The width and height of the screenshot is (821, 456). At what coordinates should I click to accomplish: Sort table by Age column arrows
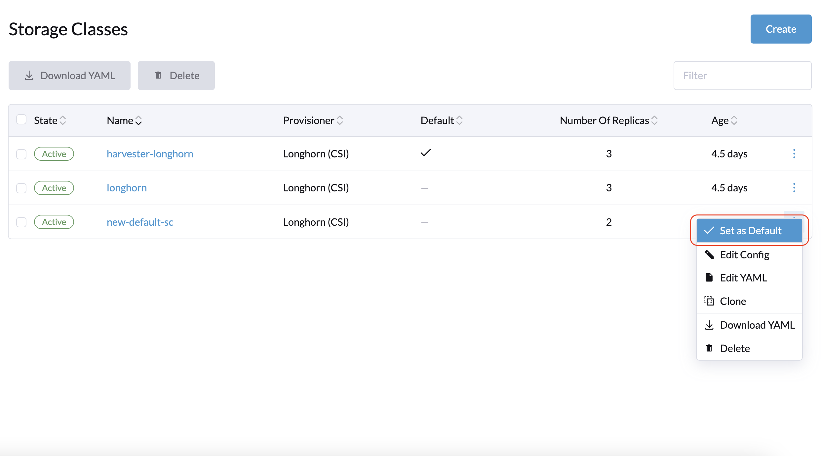(734, 120)
